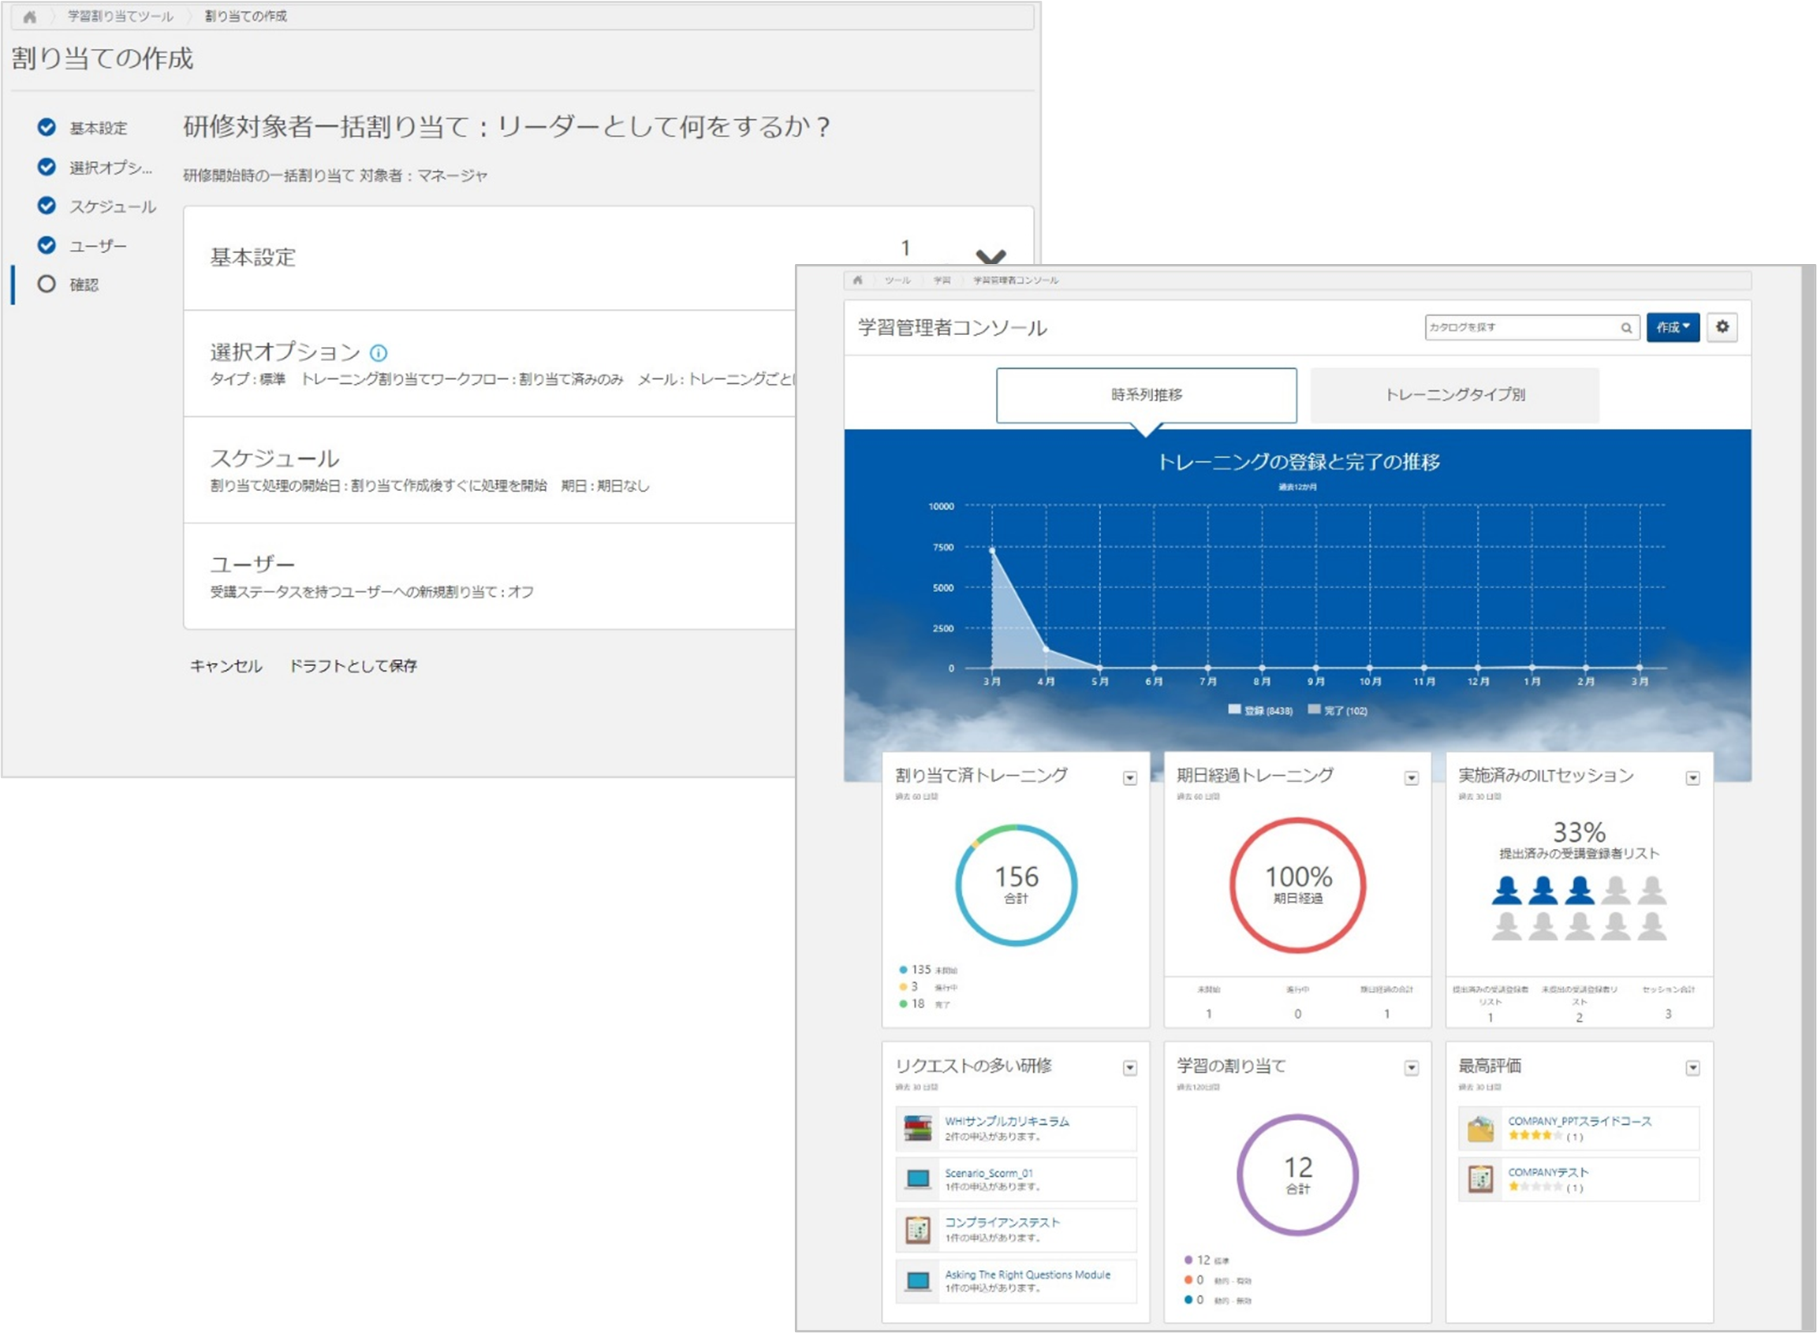This screenshot has height=1333, width=1817.
Task: Open the 作成 dropdown button
Action: pyautogui.click(x=1673, y=327)
